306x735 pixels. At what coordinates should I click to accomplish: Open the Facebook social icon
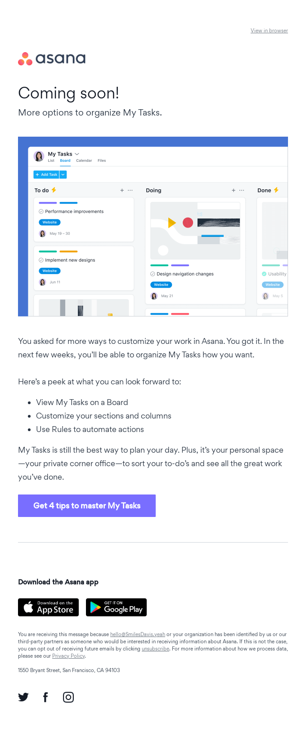pos(45,697)
